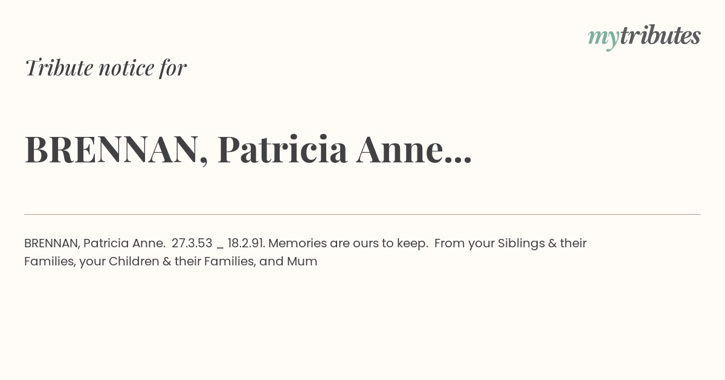Click the word "Siblings" in the notice
The width and height of the screenshot is (725, 380).
[520, 243]
